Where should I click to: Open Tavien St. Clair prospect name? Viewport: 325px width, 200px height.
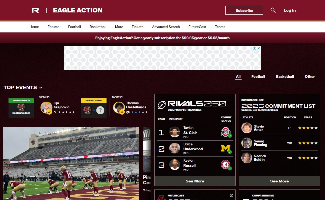pyautogui.click(x=190, y=130)
